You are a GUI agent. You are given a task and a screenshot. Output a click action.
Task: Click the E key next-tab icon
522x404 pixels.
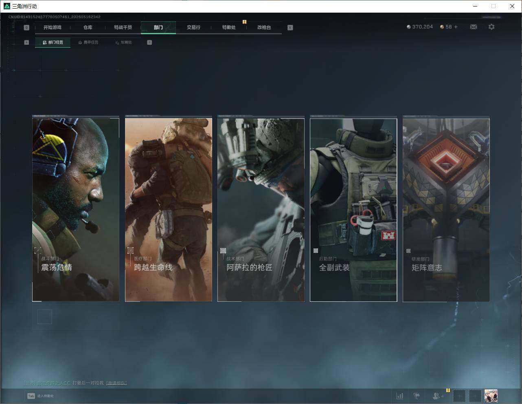coord(290,28)
